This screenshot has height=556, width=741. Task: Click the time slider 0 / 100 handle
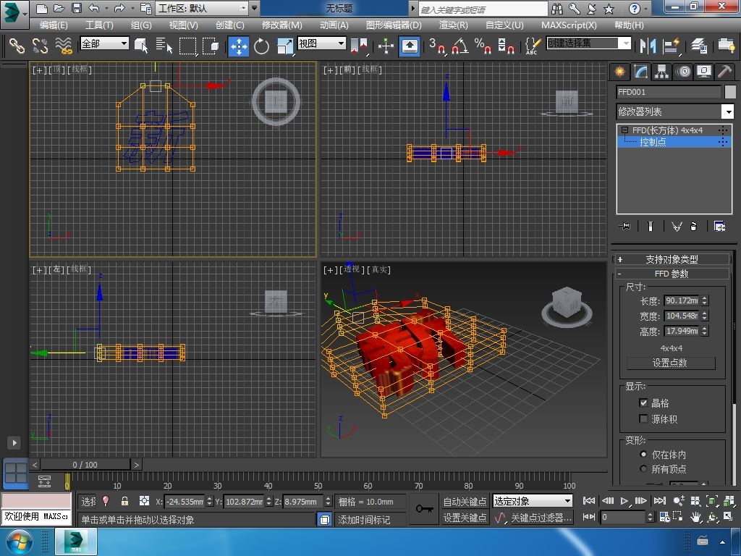[85, 465]
